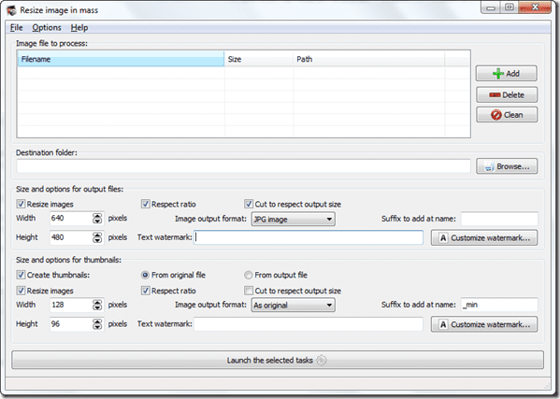Open the Options menu
Image resolution: width=560 pixels, height=399 pixels.
(47, 27)
